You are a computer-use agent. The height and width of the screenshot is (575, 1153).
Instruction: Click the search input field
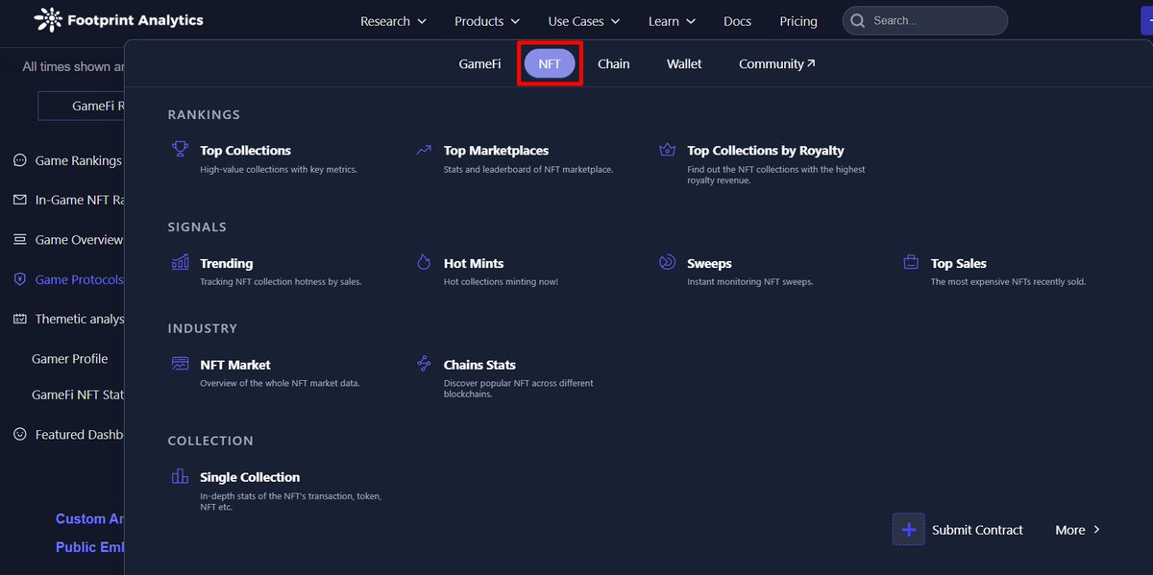924,20
